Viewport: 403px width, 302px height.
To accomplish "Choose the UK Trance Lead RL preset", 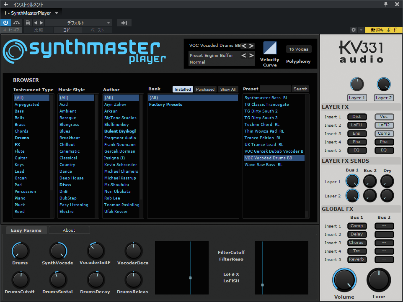I will coord(263,144).
